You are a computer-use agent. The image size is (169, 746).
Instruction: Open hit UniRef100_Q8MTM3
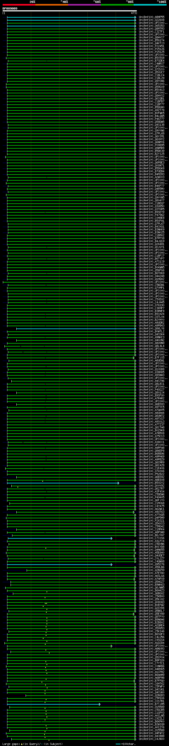pyautogui.click(x=152, y=29)
